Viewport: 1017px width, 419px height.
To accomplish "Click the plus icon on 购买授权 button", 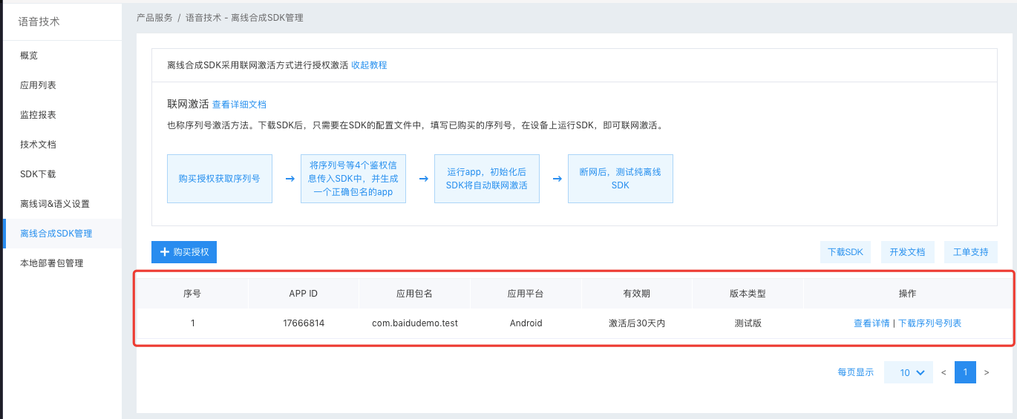I will 165,252.
